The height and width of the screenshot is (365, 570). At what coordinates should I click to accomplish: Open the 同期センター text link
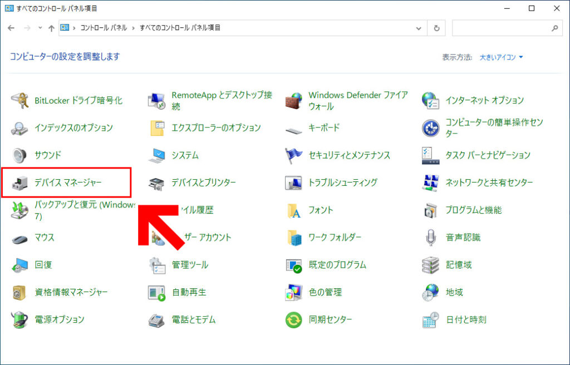click(331, 319)
